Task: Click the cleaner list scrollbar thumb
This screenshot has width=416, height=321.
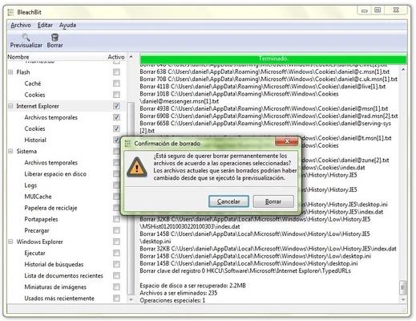Action: click(131, 198)
